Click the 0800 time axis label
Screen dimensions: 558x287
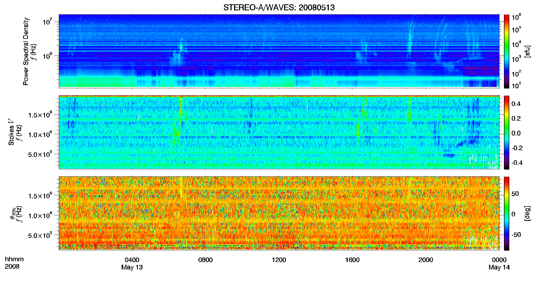[x=206, y=260]
